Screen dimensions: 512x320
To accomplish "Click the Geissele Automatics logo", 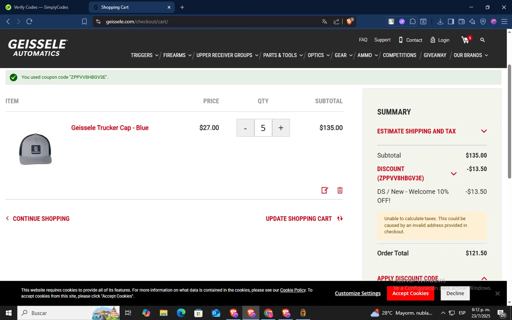I will (38, 48).
